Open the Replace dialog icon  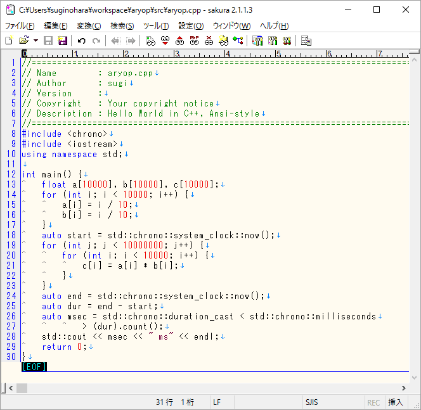[x=194, y=41]
